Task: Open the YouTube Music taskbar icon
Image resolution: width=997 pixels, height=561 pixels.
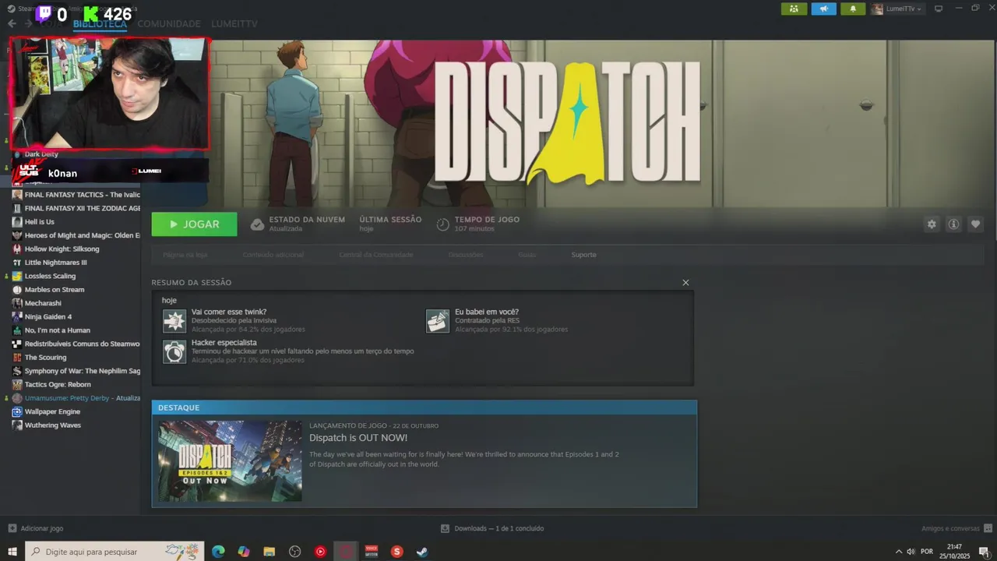Action: pos(320,552)
